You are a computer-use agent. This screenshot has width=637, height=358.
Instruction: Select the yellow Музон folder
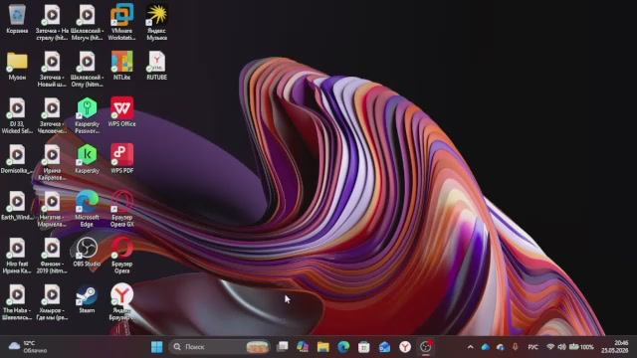17,66
